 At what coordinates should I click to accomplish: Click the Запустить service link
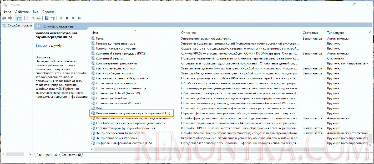point(43,46)
